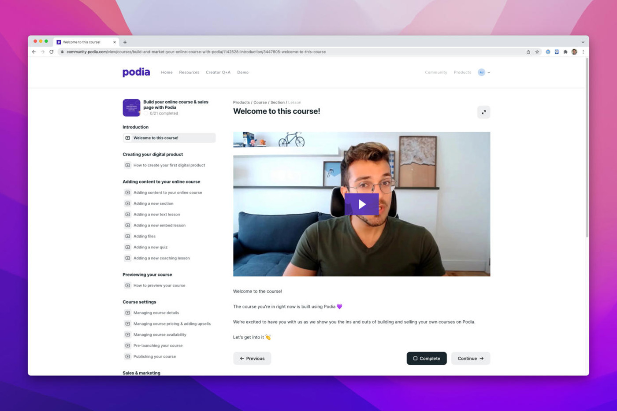The height and width of the screenshot is (411, 617).
Task: Open the fullscreen expand icon
Action: click(x=483, y=112)
